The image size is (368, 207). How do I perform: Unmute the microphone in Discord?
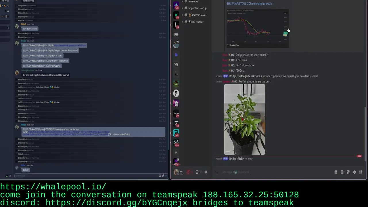click(x=188, y=172)
